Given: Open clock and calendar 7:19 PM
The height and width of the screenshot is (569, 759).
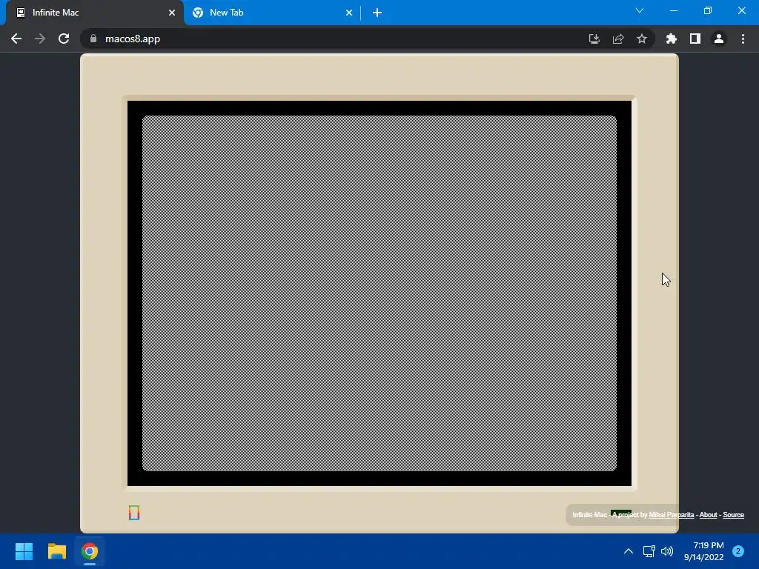Looking at the screenshot, I should 704,551.
